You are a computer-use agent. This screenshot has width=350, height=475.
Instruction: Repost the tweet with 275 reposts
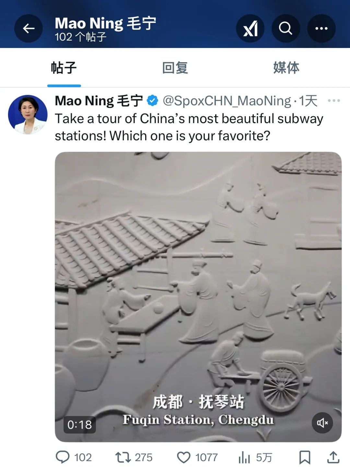click(134, 458)
